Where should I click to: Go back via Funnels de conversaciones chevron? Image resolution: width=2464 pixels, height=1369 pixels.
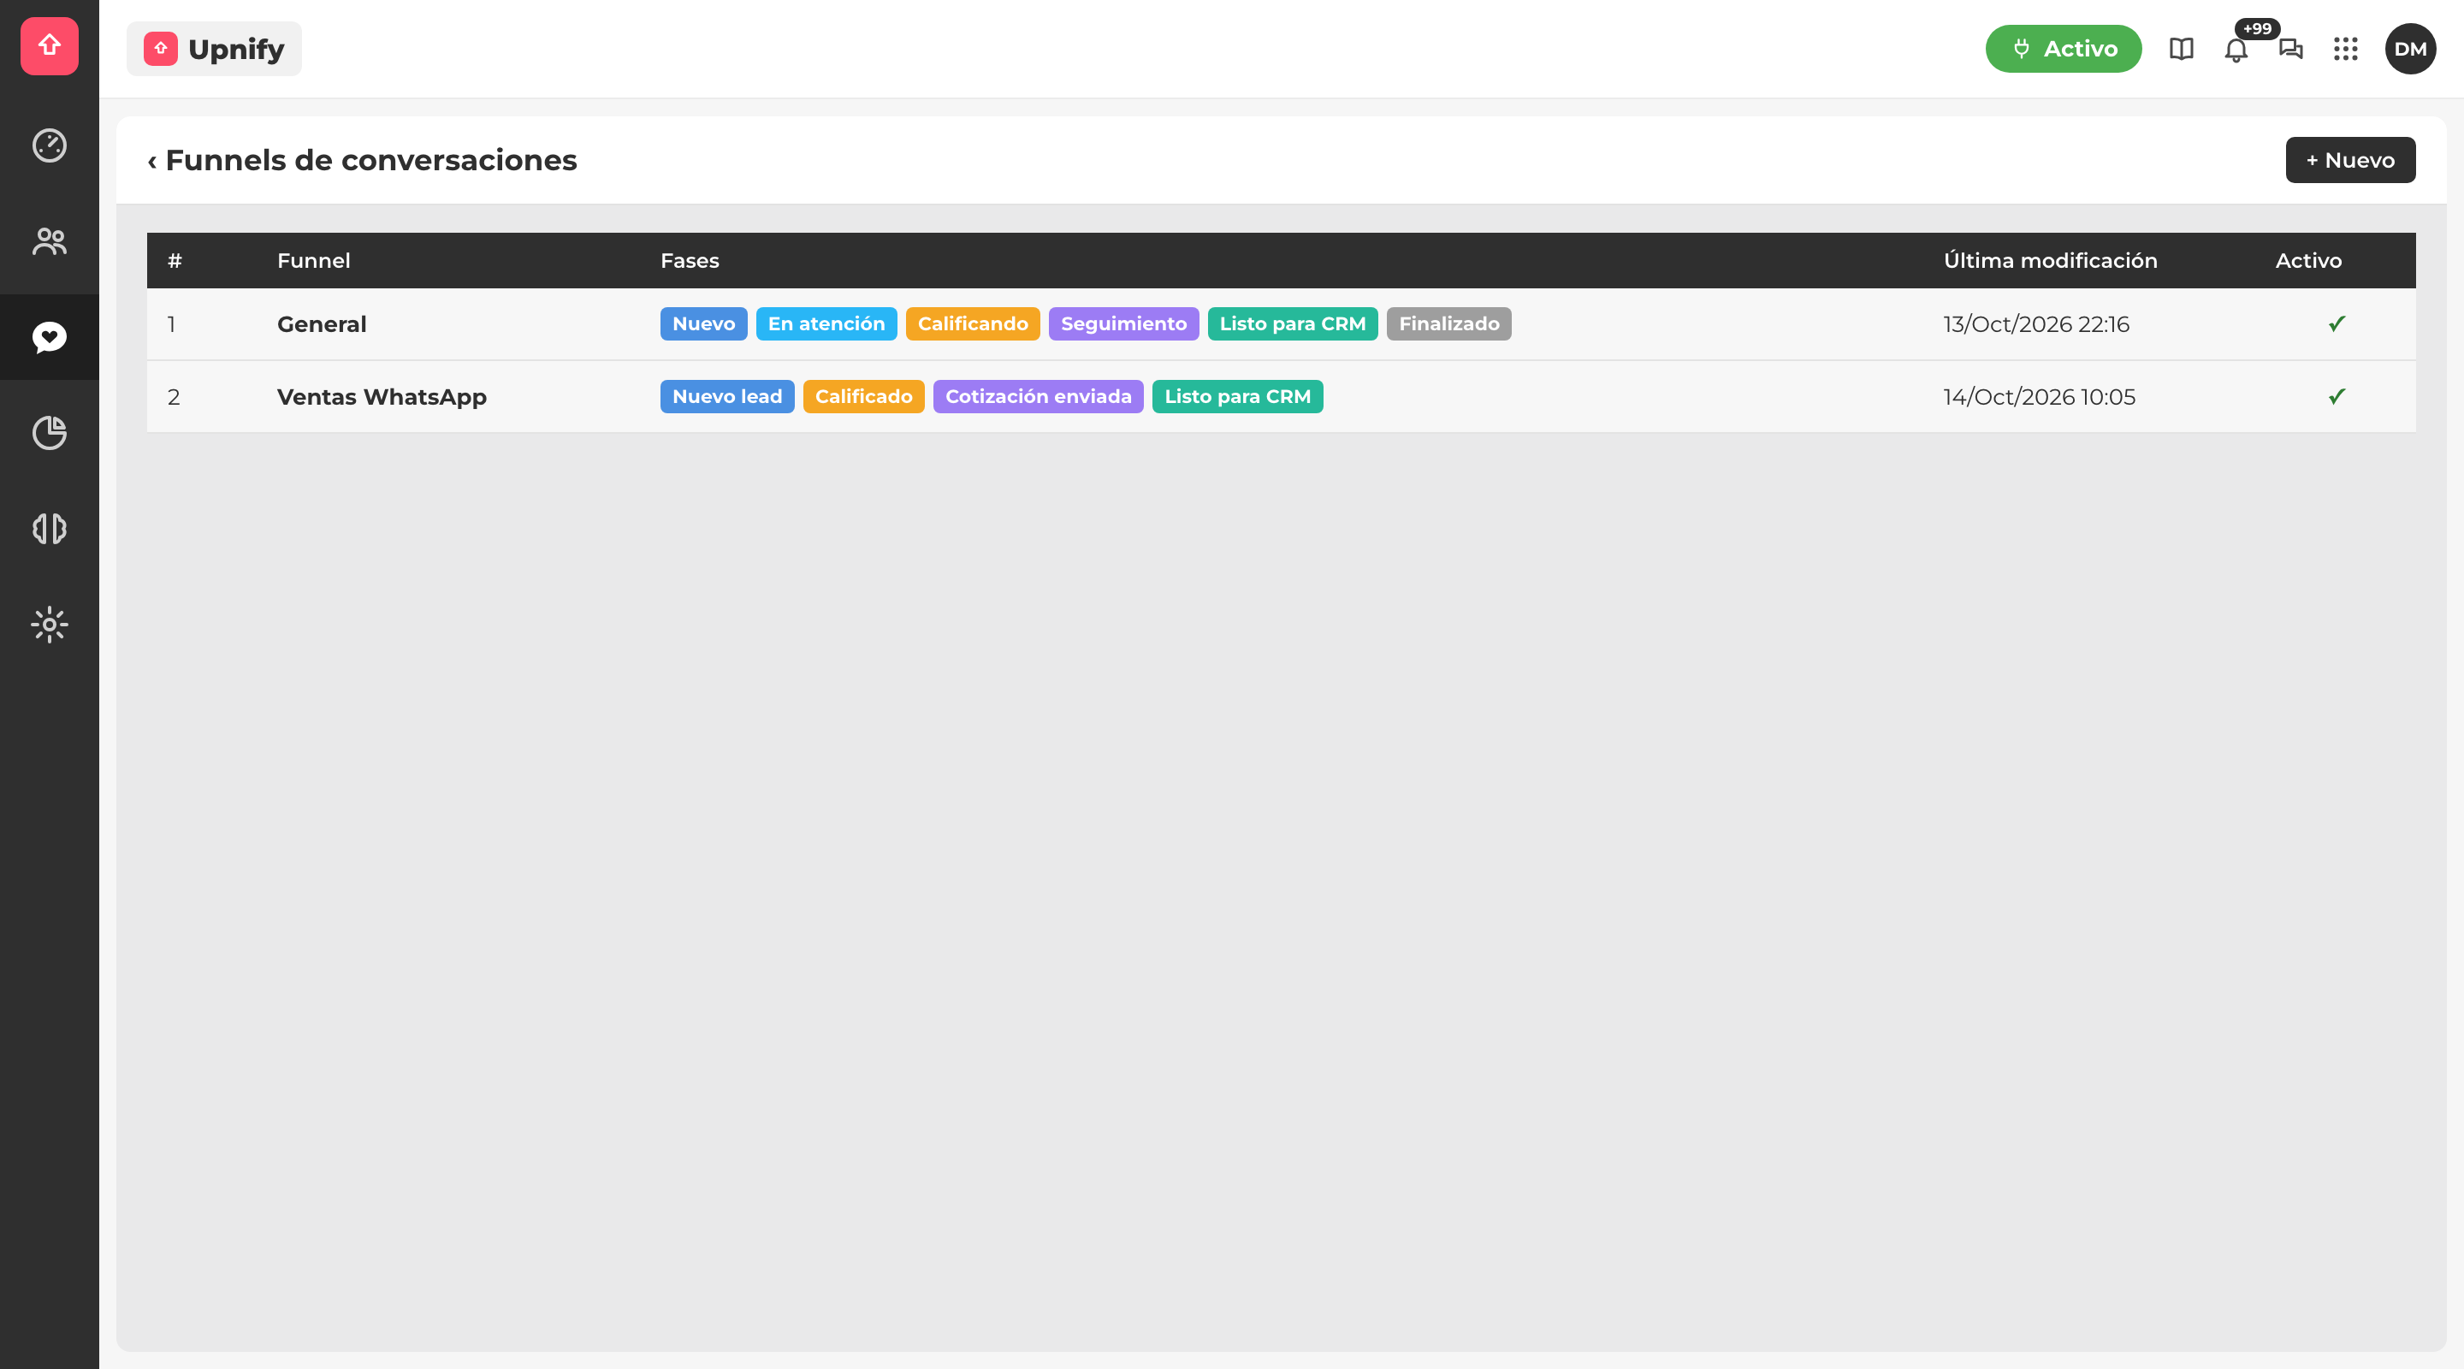[x=152, y=161]
